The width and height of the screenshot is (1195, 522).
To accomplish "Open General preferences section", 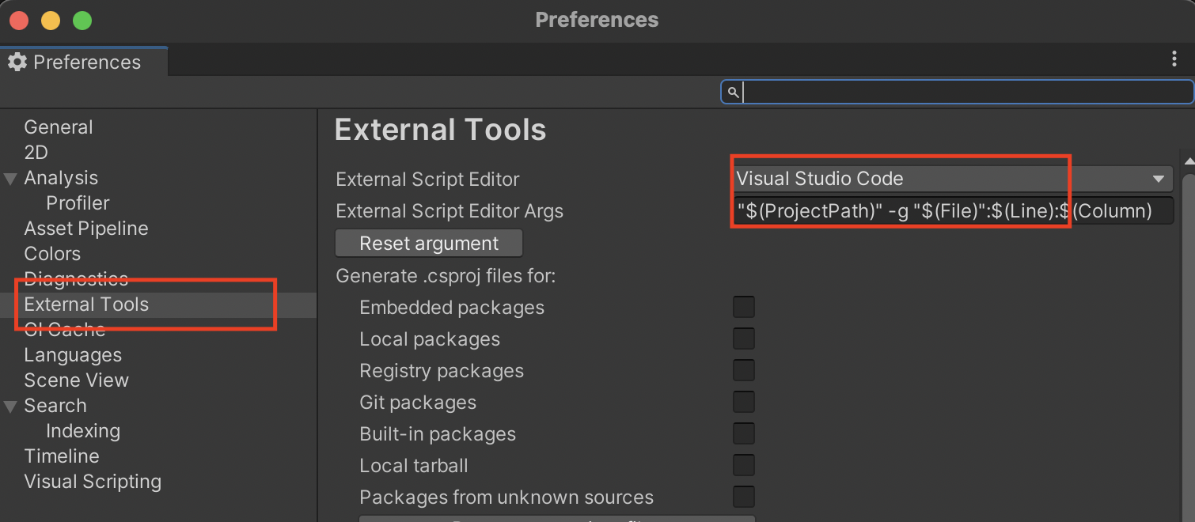I will (59, 127).
